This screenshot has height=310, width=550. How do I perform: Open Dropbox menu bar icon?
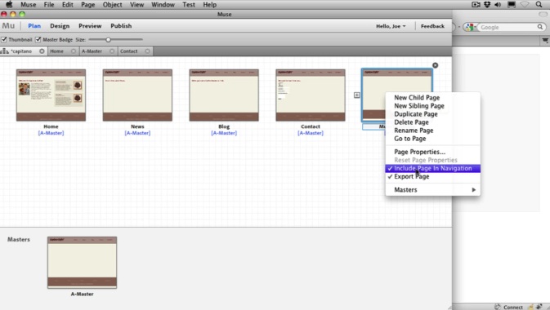(487, 5)
